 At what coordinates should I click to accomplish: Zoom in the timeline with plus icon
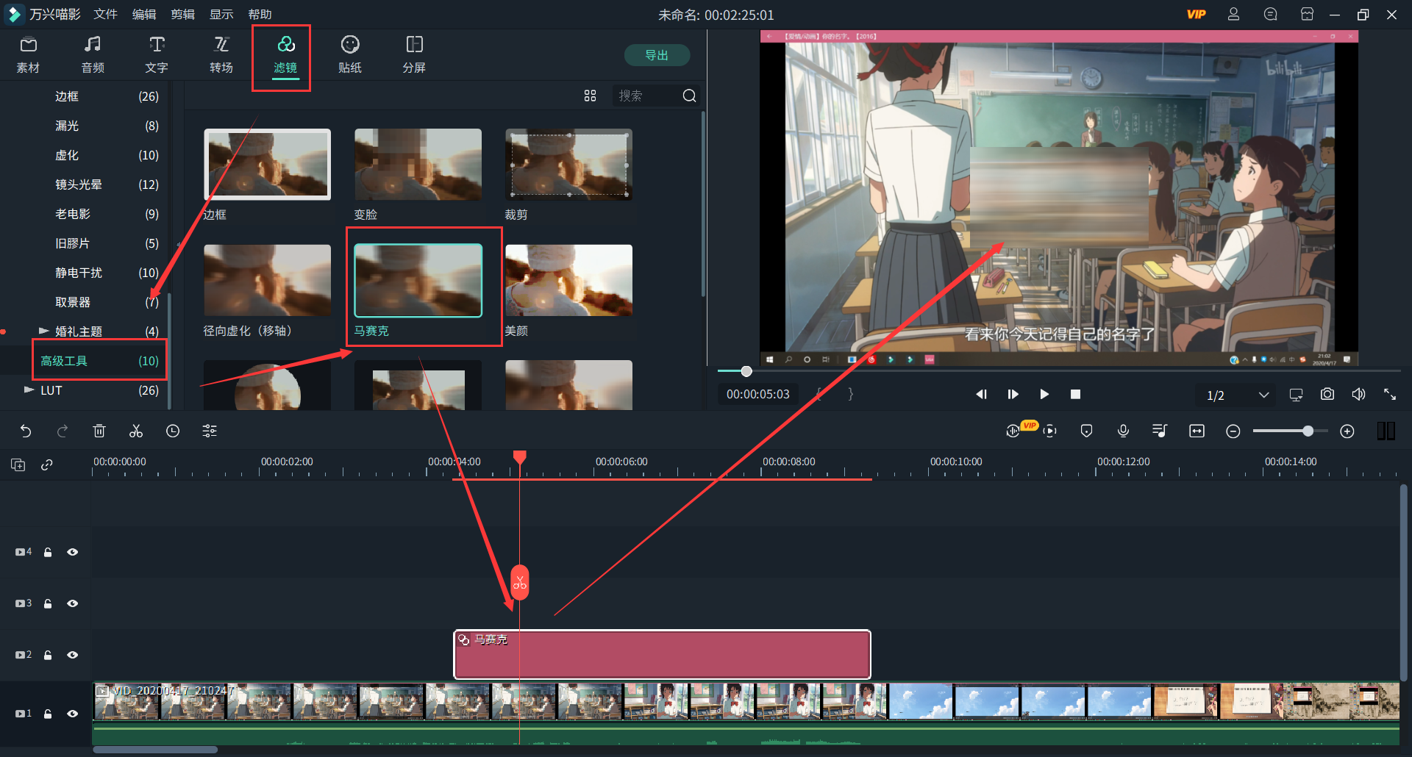coord(1347,431)
